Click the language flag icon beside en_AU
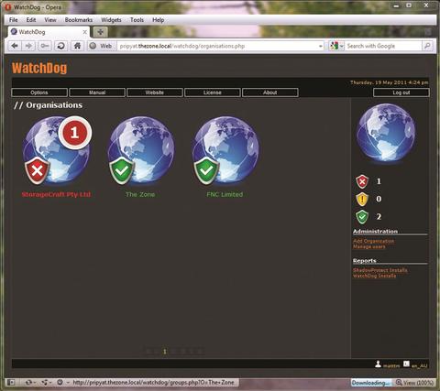 click(406, 364)
